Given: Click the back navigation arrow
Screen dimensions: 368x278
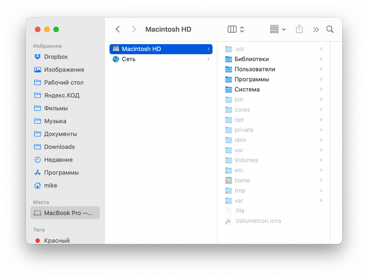Looking at the screenshot, I should [x=118, y=29].
